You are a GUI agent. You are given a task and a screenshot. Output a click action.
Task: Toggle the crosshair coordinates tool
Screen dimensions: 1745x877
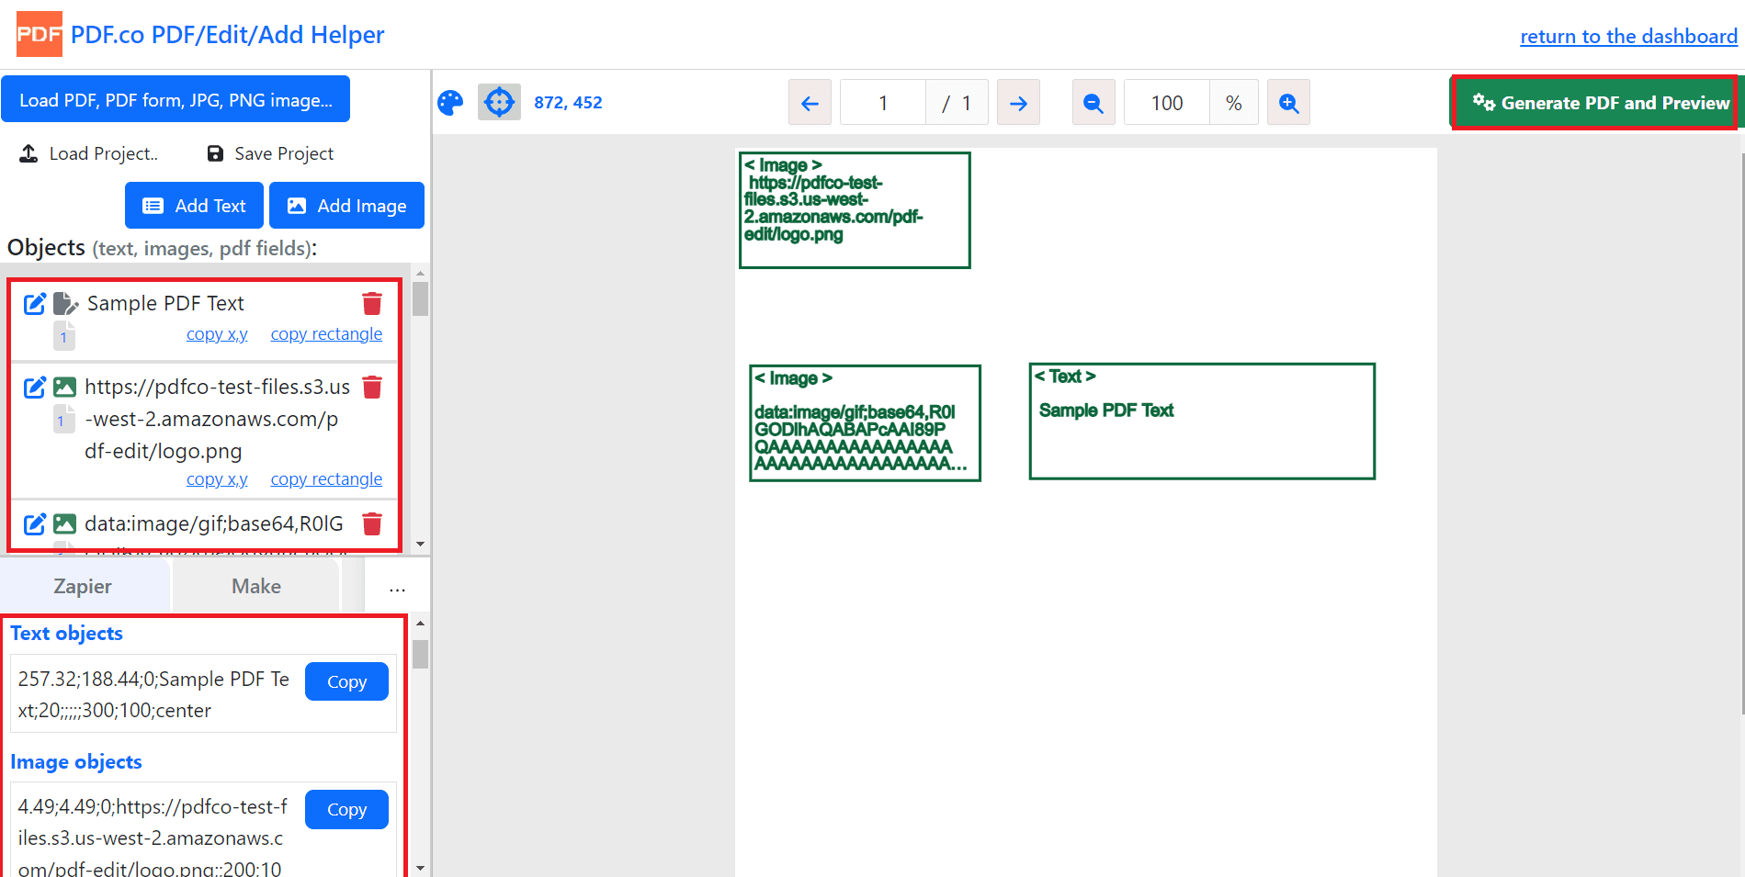click(499, 103)
